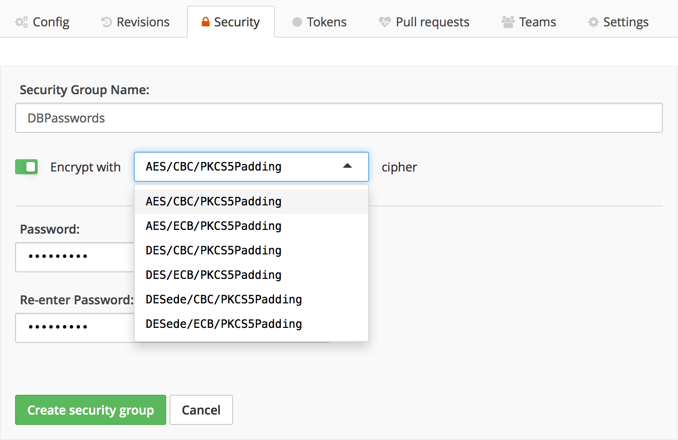
Task: Choose the DESede/CBC/PKCS5Padding option
Action: click(x=251, y=300)
